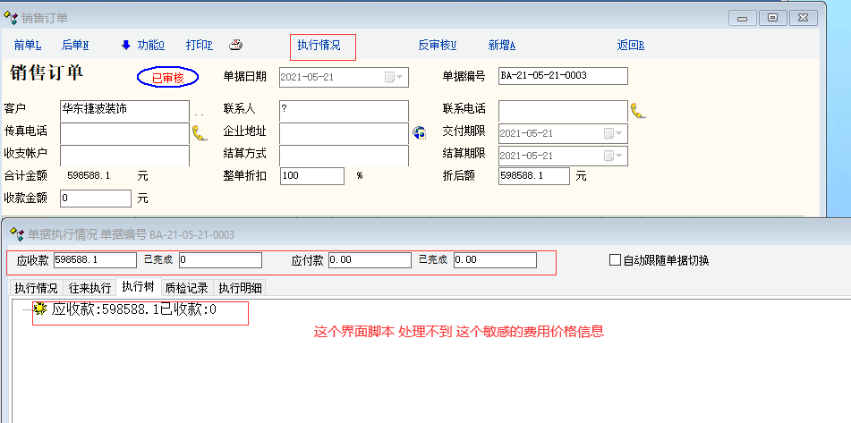Click the 单据执行情况 window title icon

point(16,234)
